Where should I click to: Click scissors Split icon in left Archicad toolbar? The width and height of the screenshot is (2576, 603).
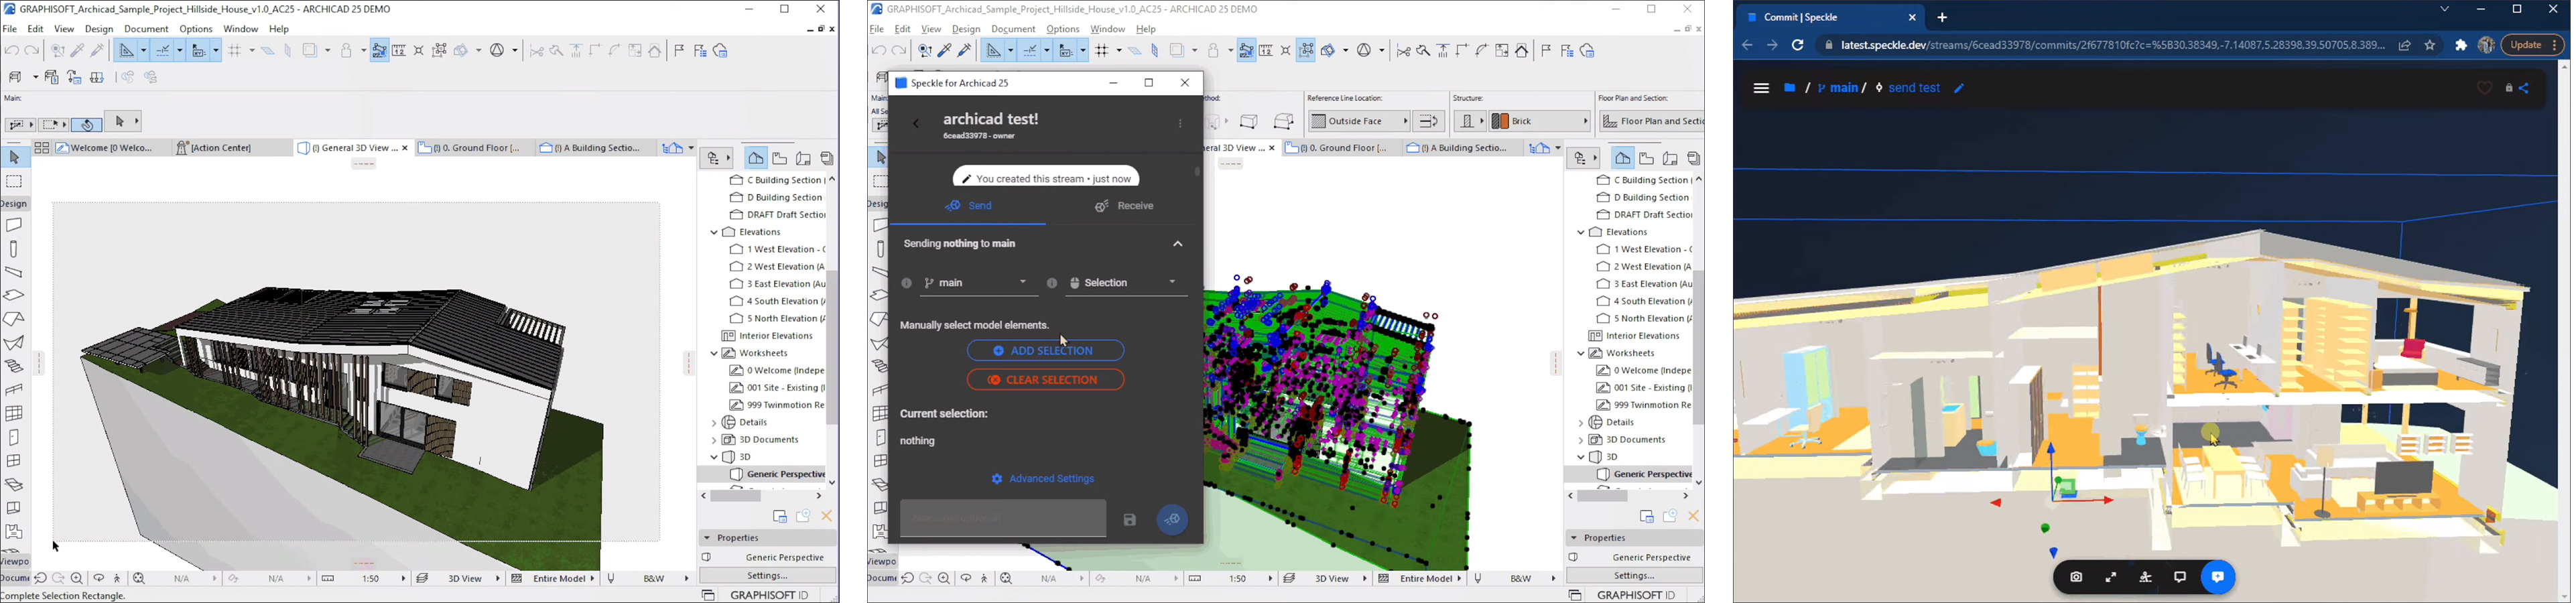point(536,50)
